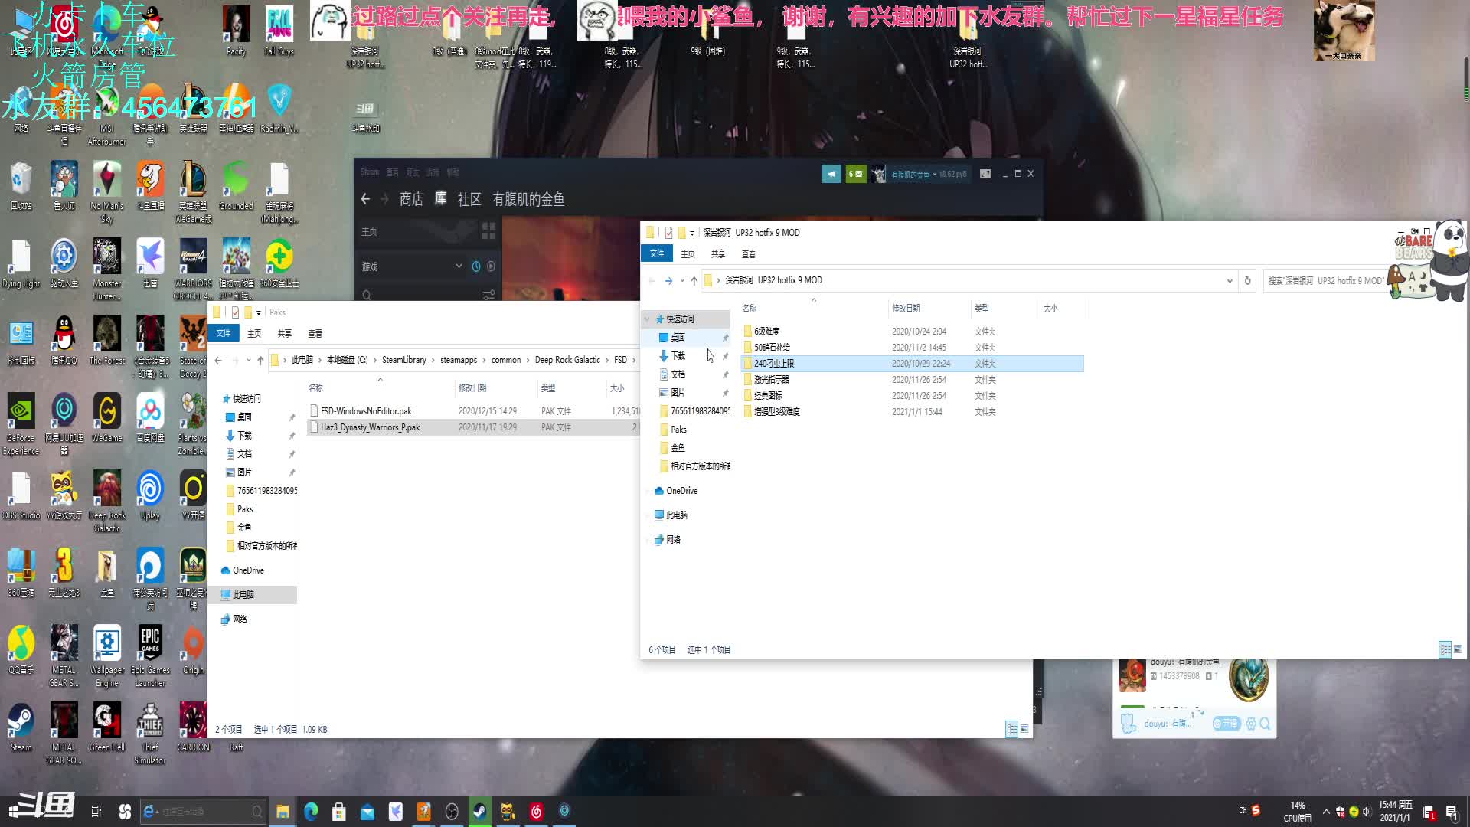Screen dimensions: 1470x827
Task: Click the Steam library grid view icon
Action: [488, 230]
